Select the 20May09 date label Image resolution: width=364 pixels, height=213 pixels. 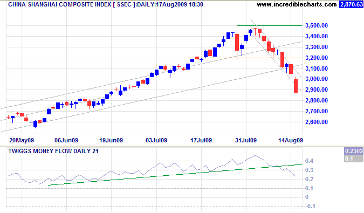coord(22,140)
